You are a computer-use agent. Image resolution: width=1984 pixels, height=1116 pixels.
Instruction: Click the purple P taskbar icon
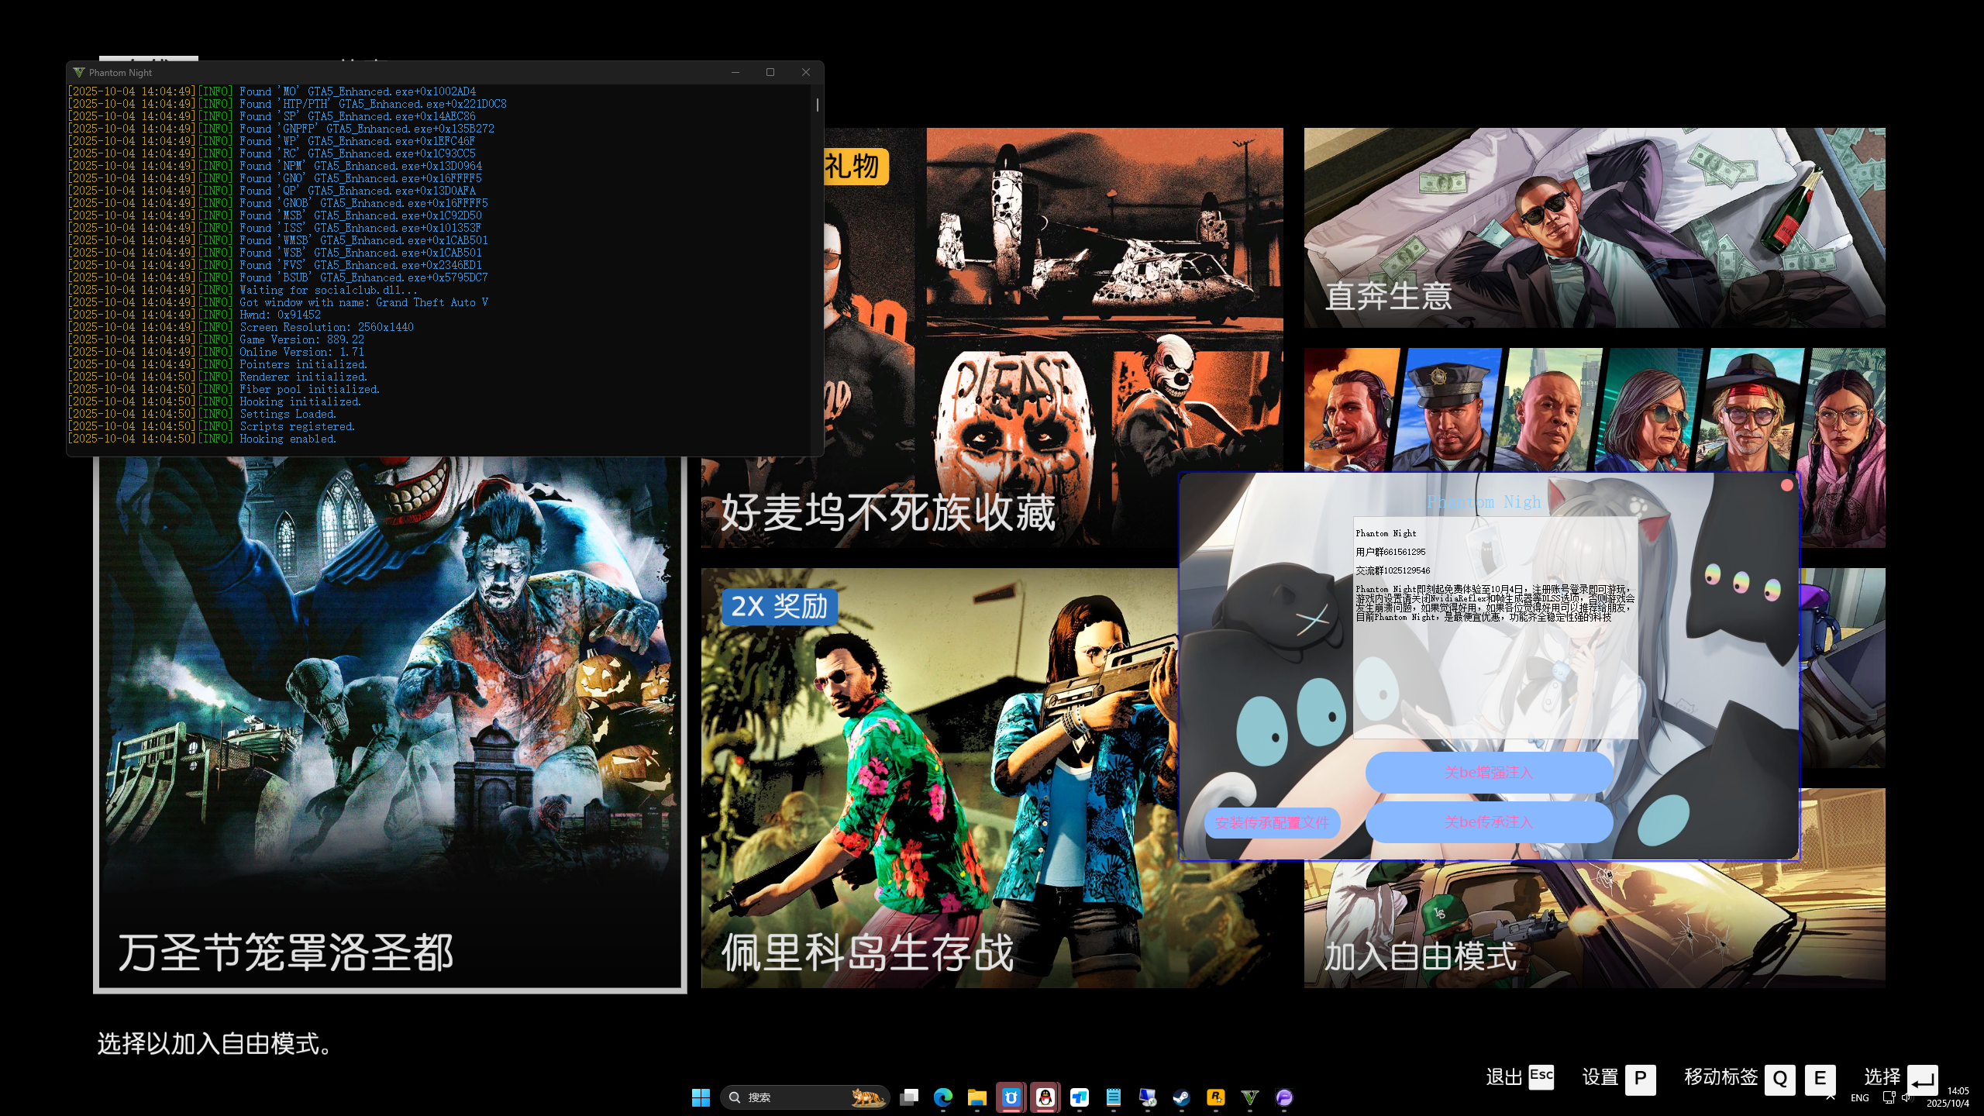coord(1283,1097)
